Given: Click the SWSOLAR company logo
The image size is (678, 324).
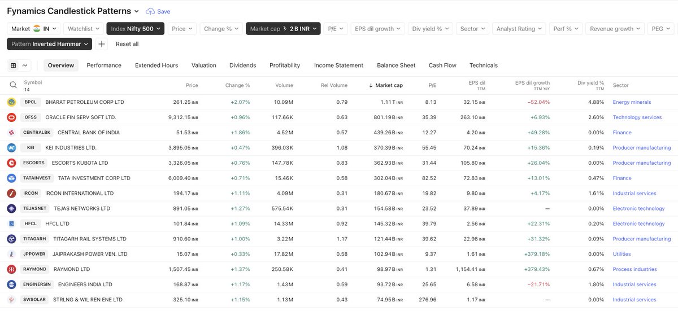Looking at the screenshot, I should click(11, 300).
